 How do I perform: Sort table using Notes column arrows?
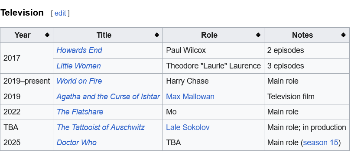(343, 35)
